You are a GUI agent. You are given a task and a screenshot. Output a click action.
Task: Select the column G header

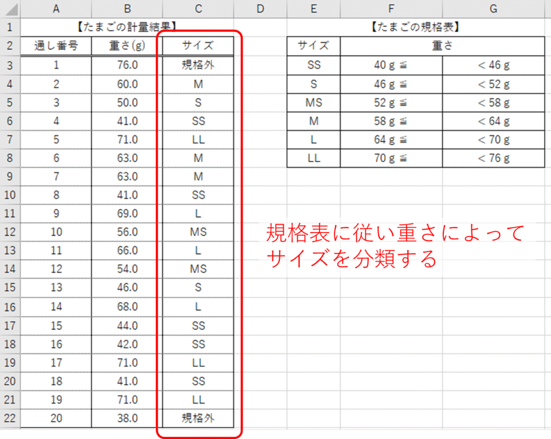(493, 8)
